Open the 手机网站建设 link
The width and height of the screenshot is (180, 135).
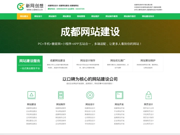pos(31,114)
